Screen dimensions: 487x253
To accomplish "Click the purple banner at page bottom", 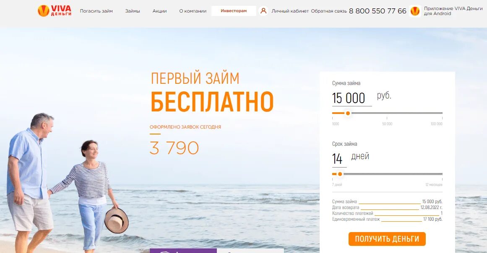I will [183, 250].
